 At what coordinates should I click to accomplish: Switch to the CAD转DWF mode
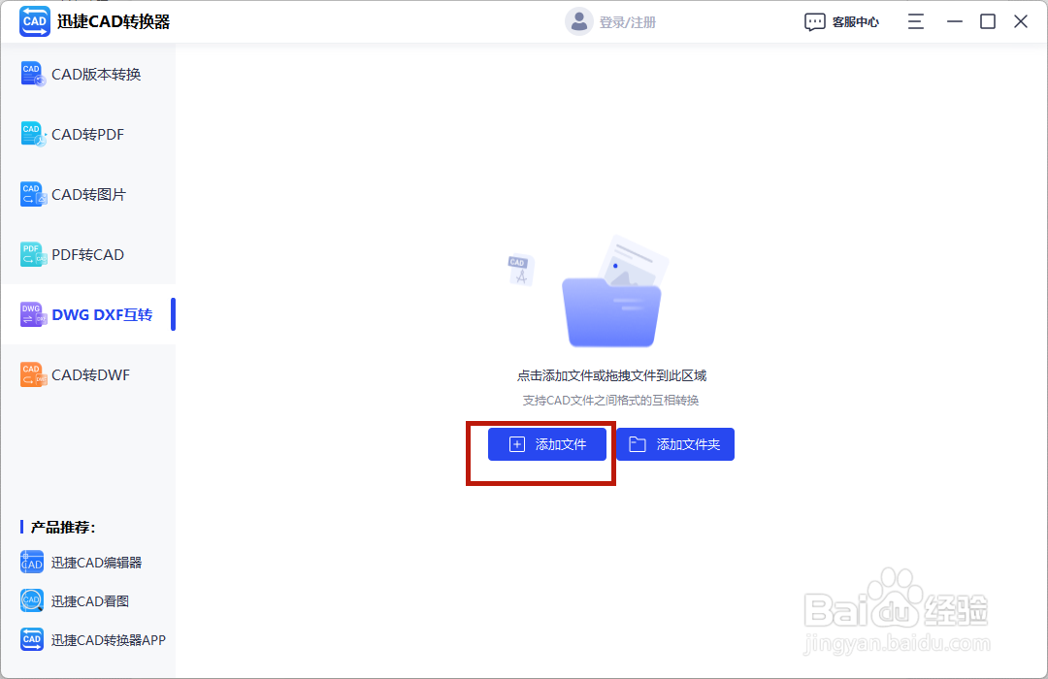[x=32, y=374]
